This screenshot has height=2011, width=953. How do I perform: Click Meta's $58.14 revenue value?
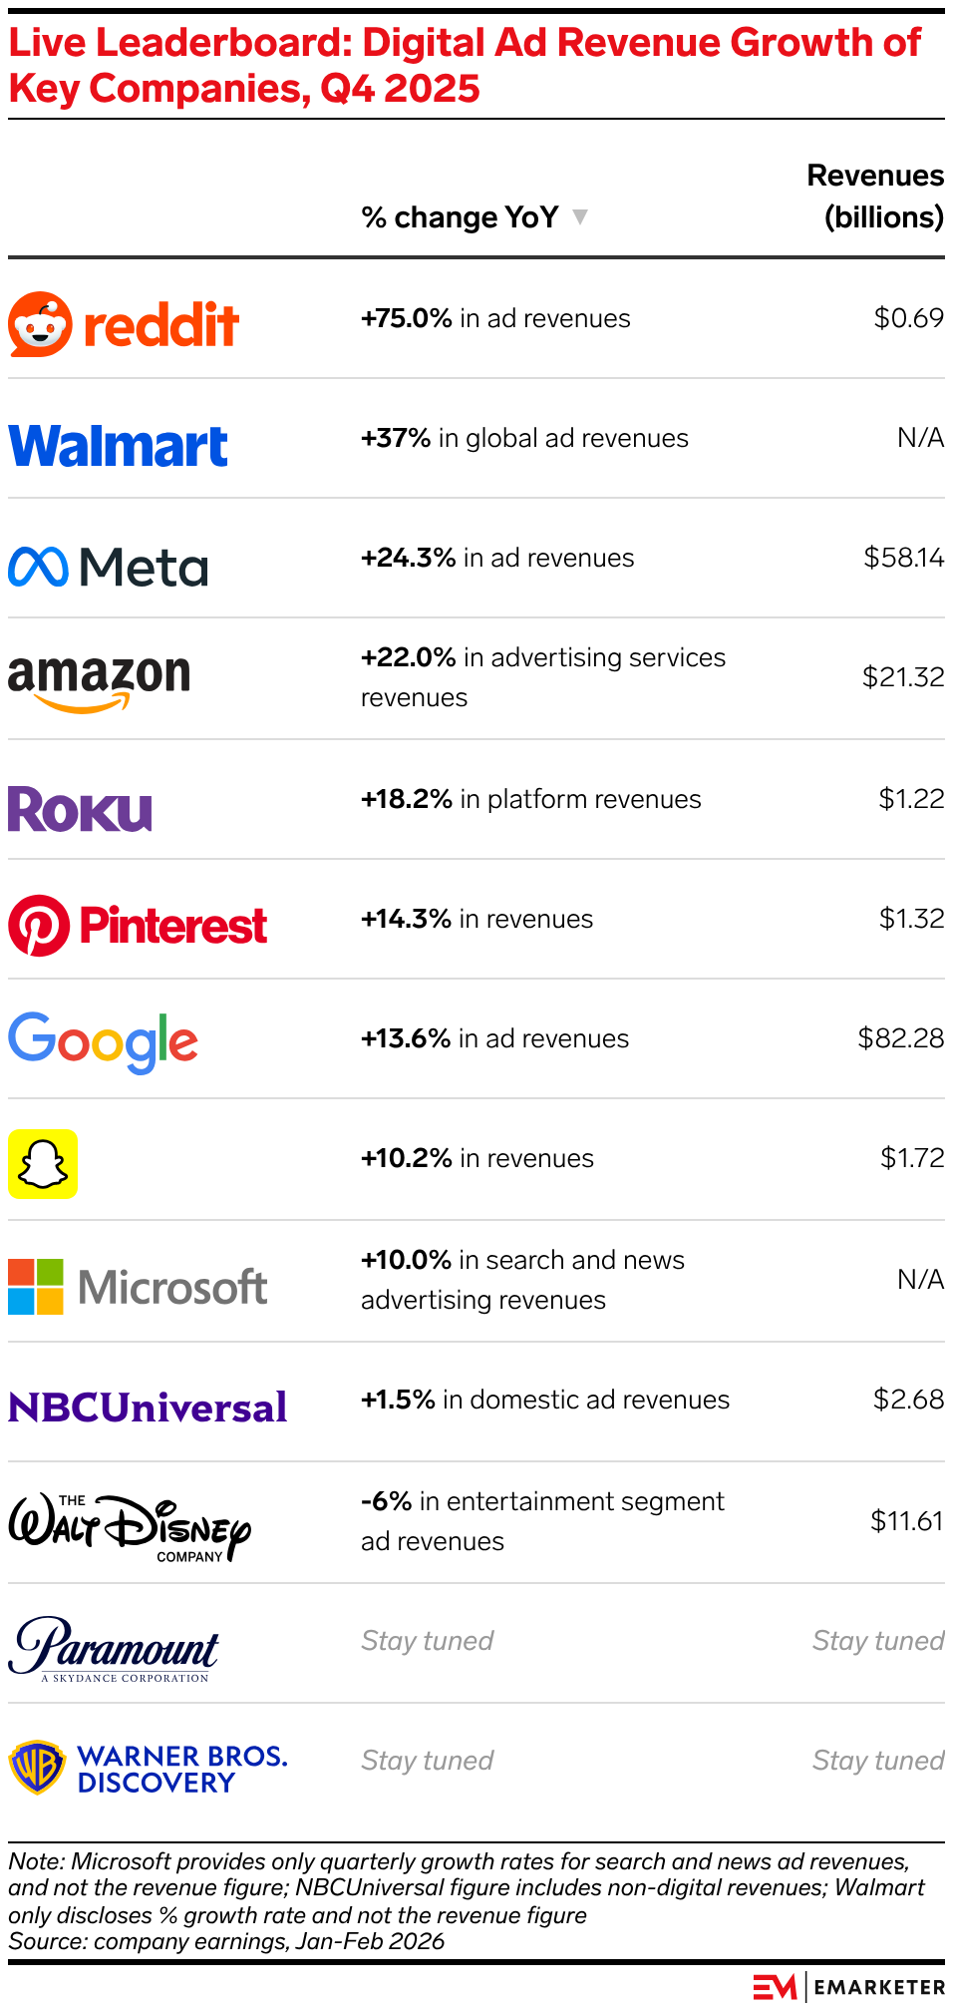[x=903, y=558]
